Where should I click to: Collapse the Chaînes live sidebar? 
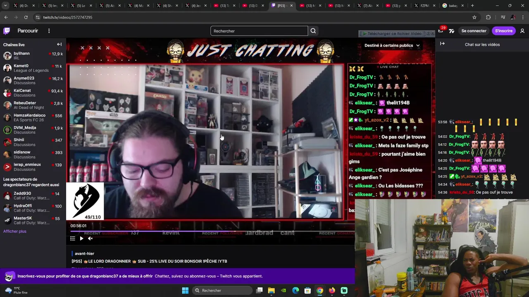point(59,45)
